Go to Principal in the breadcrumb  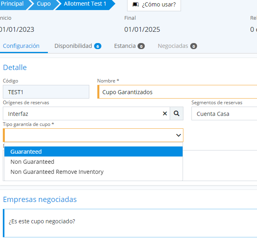tap(12, 4)
